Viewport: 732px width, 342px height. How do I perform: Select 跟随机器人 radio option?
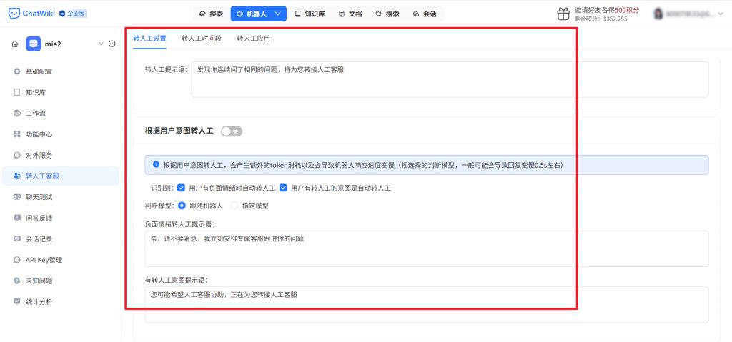pyautogui.click(x=182, y=206)
